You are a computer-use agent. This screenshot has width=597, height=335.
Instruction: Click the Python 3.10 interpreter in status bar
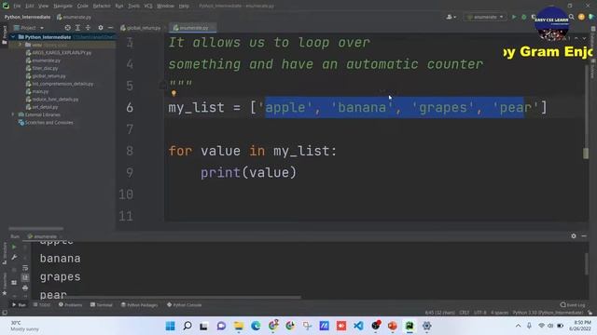(x=548, y=313)
